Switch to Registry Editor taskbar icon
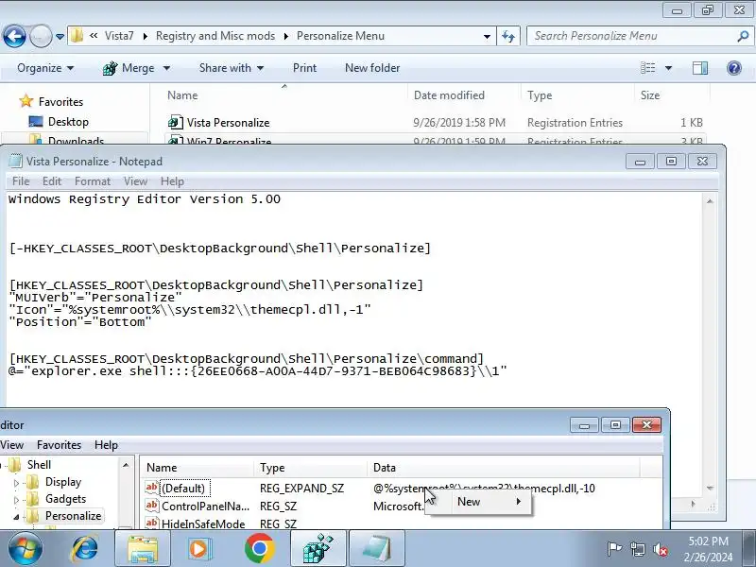 (x=318, y=549)
